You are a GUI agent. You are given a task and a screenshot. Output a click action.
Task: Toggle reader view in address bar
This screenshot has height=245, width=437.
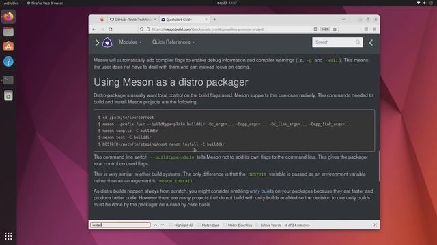[x=315, y=29]
